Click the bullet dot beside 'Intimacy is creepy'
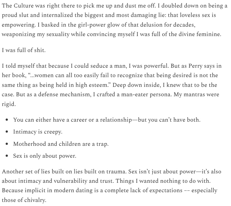Viewport: 231px width, 206px height. (7, 132)
